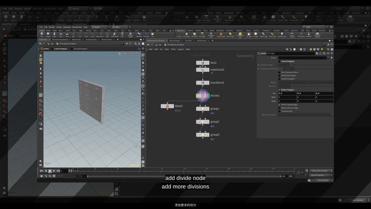Click the play forward button on timeline
Screen dimensions: 371x209
(x=54, y=171)
